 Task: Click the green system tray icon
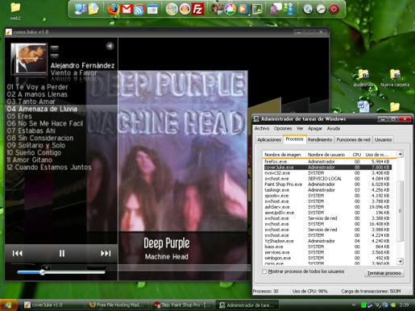coord(363,305)
